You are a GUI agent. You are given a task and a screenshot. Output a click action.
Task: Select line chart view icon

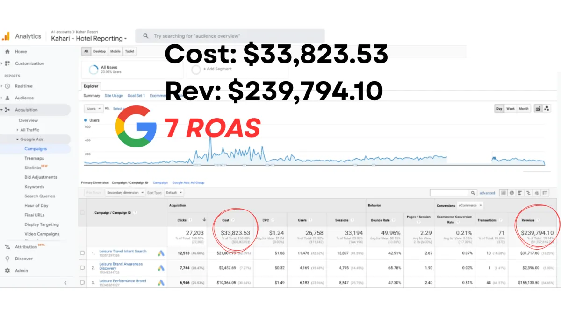tap(538, 109)
